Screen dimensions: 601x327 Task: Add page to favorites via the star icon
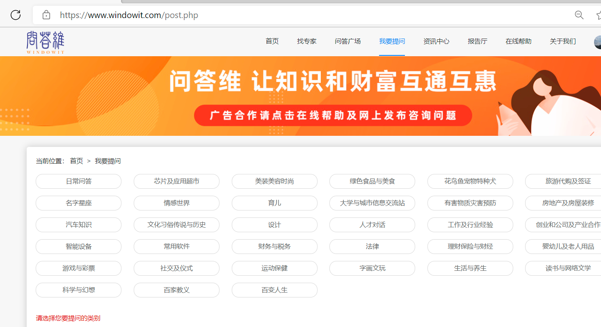point(598,15)
